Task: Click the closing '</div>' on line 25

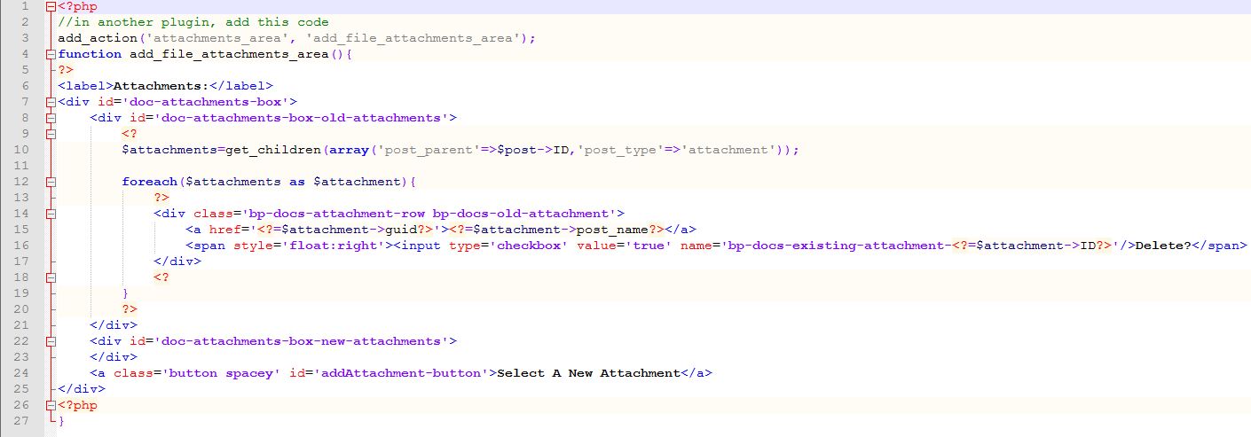Action: point(82,389)
